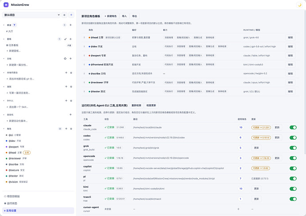Add a role with 角色 plus icon

pyautogui.click(x=66, y=129)
